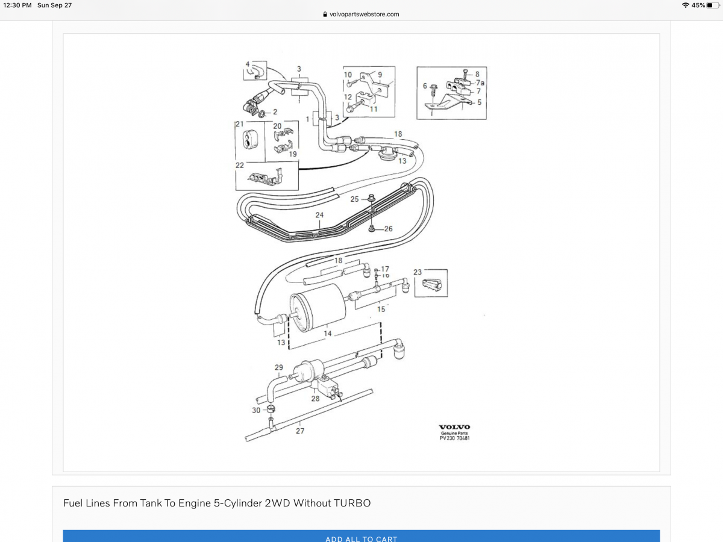Tap the battery indicator icon
Image resolution: width=723 pixels, height=542 pixels.
click(x=713, y=5)
